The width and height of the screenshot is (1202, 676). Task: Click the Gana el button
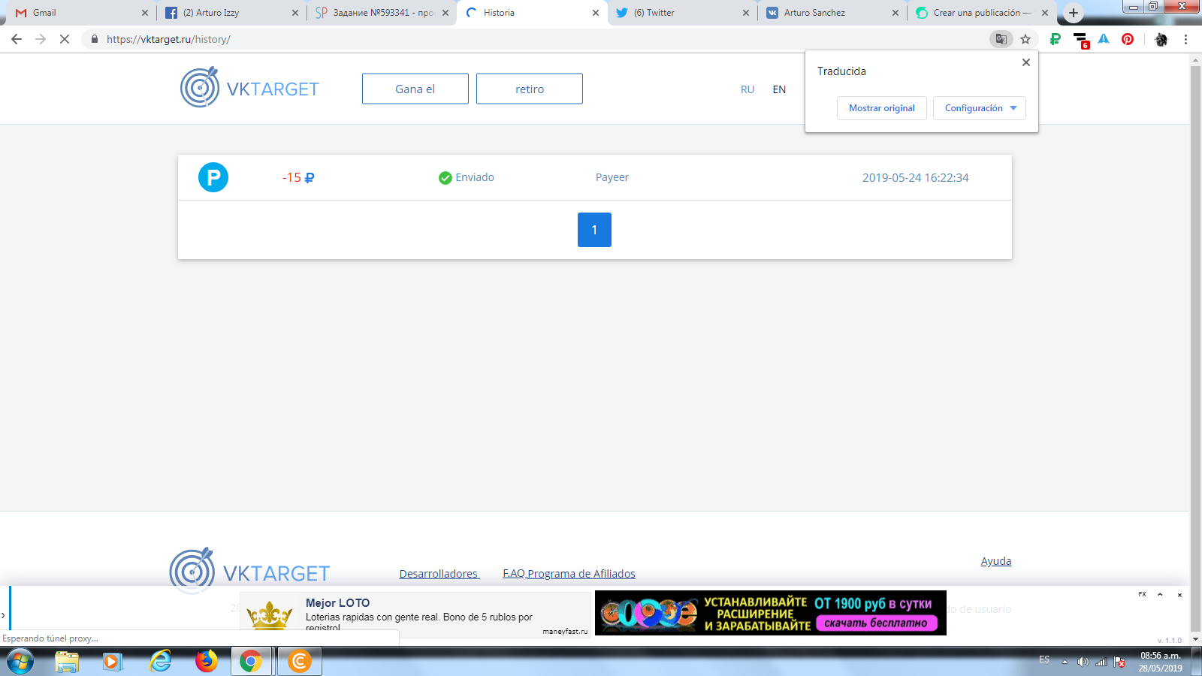coord(415,89)
